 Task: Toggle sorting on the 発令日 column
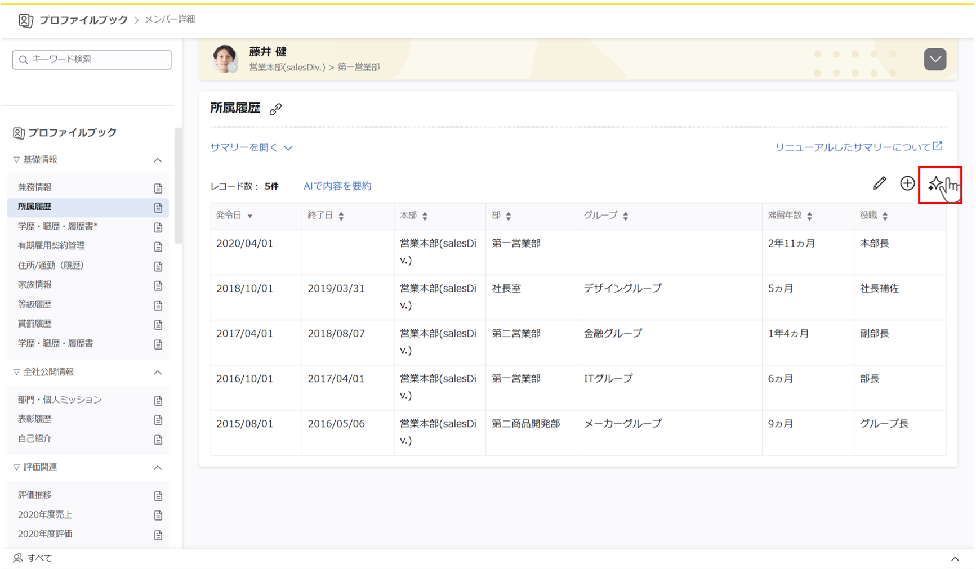pos(251,216)
